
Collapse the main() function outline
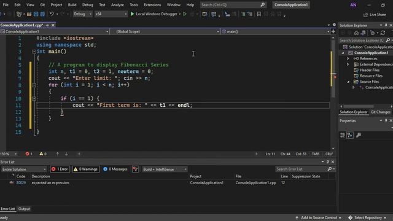(34, 52)
